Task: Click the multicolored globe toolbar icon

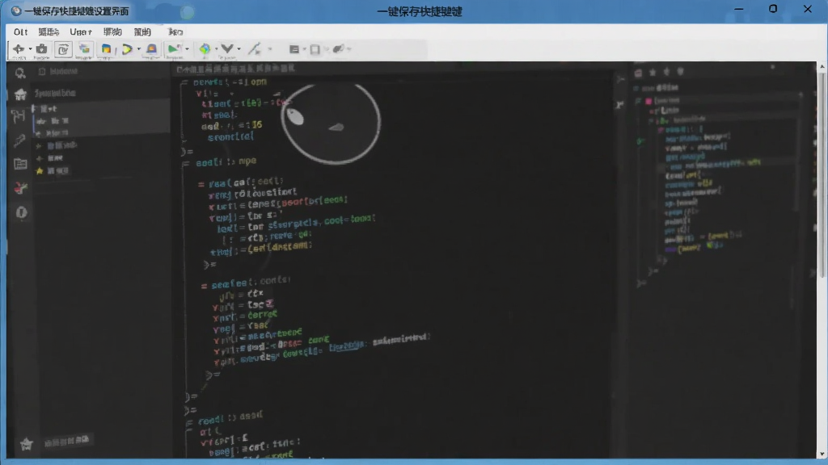Action: click(205, 49)
